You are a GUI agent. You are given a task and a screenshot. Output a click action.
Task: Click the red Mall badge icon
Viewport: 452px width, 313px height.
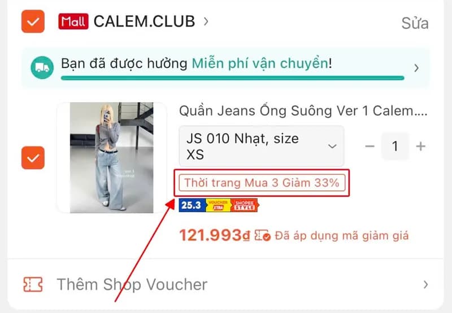tap(73, 21)
